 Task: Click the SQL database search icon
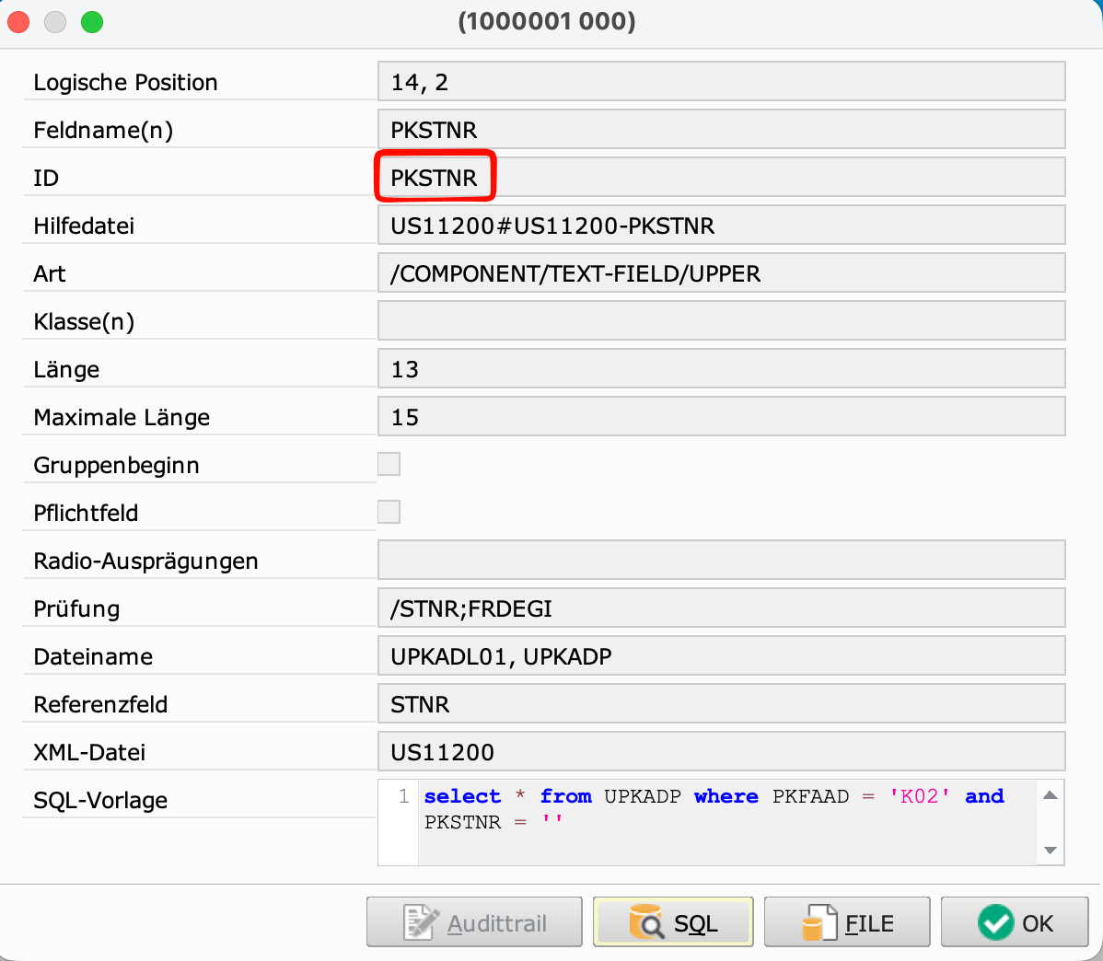pos(645,922)
